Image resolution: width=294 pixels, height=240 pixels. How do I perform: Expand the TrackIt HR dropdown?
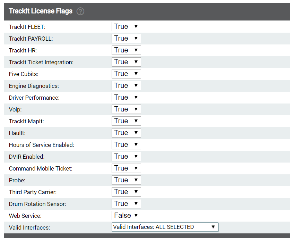[126, 50]
